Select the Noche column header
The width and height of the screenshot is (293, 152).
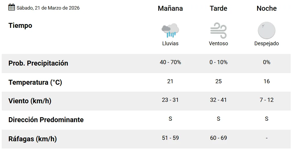click(x=266, y=8)
